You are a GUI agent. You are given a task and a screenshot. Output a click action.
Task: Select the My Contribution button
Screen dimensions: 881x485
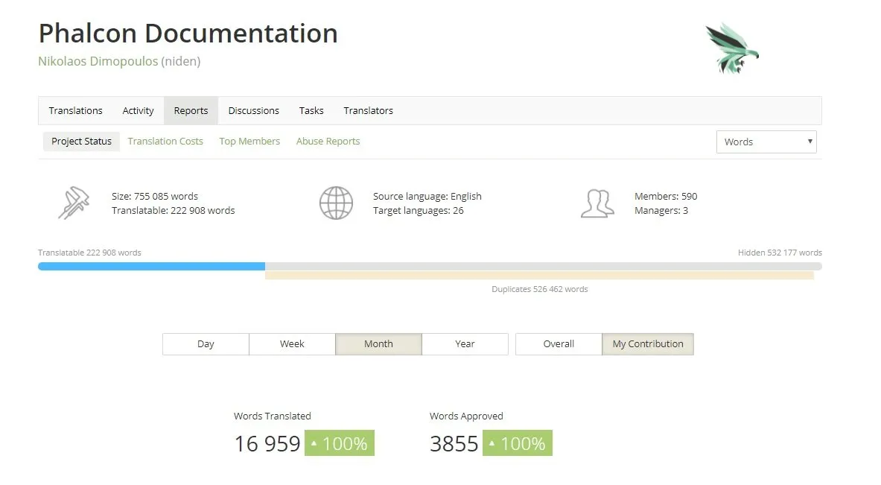[648, 344]
